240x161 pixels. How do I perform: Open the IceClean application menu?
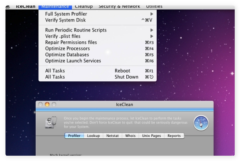click(25, 7)
